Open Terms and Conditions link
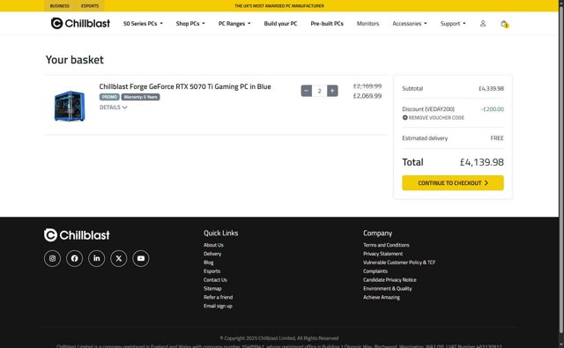The height and width of the screenshot is (348, 564). point(386,245)
